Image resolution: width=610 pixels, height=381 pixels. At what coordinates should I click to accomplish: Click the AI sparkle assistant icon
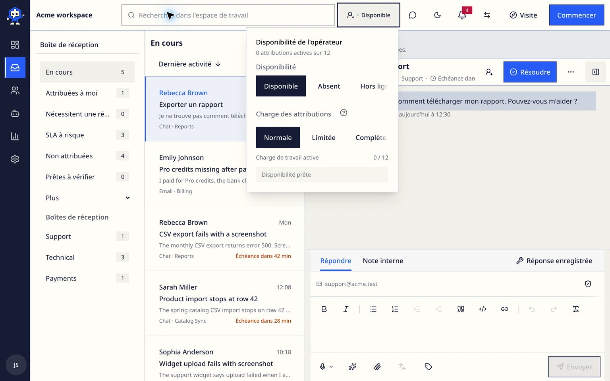point(353,367)
